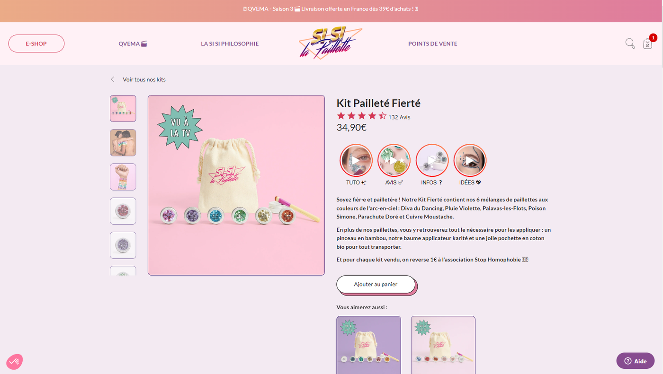The image size is (663, 374).
Task: Open the QVEMA menu item
Action: coord(133,43)
